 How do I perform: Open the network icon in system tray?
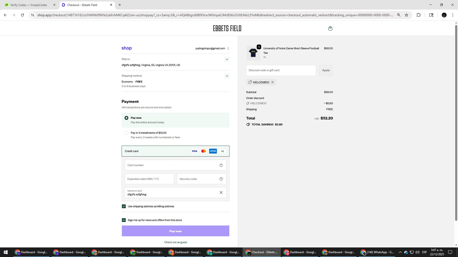pyautogui.click(x=412, y=252)
